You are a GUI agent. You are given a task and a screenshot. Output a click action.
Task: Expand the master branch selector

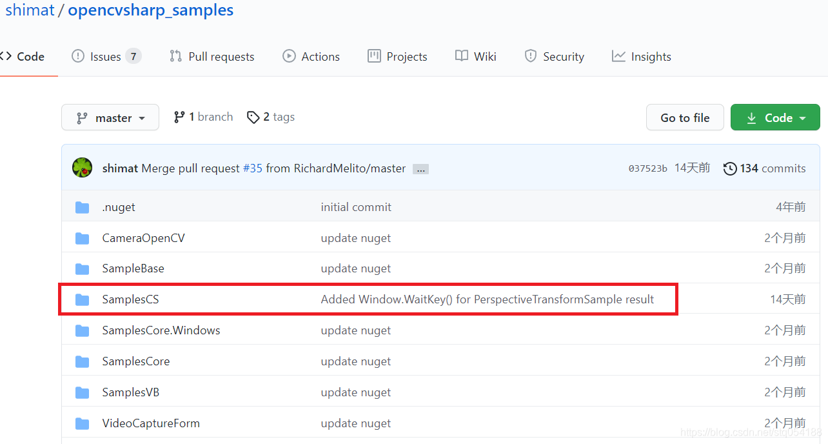click(x=110, y=117)
